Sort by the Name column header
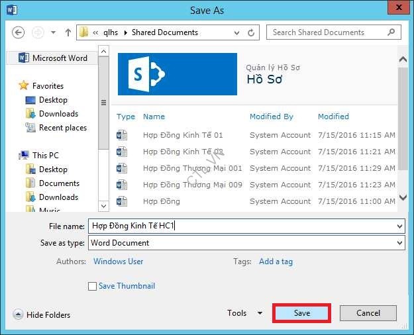 coord(154,117)
